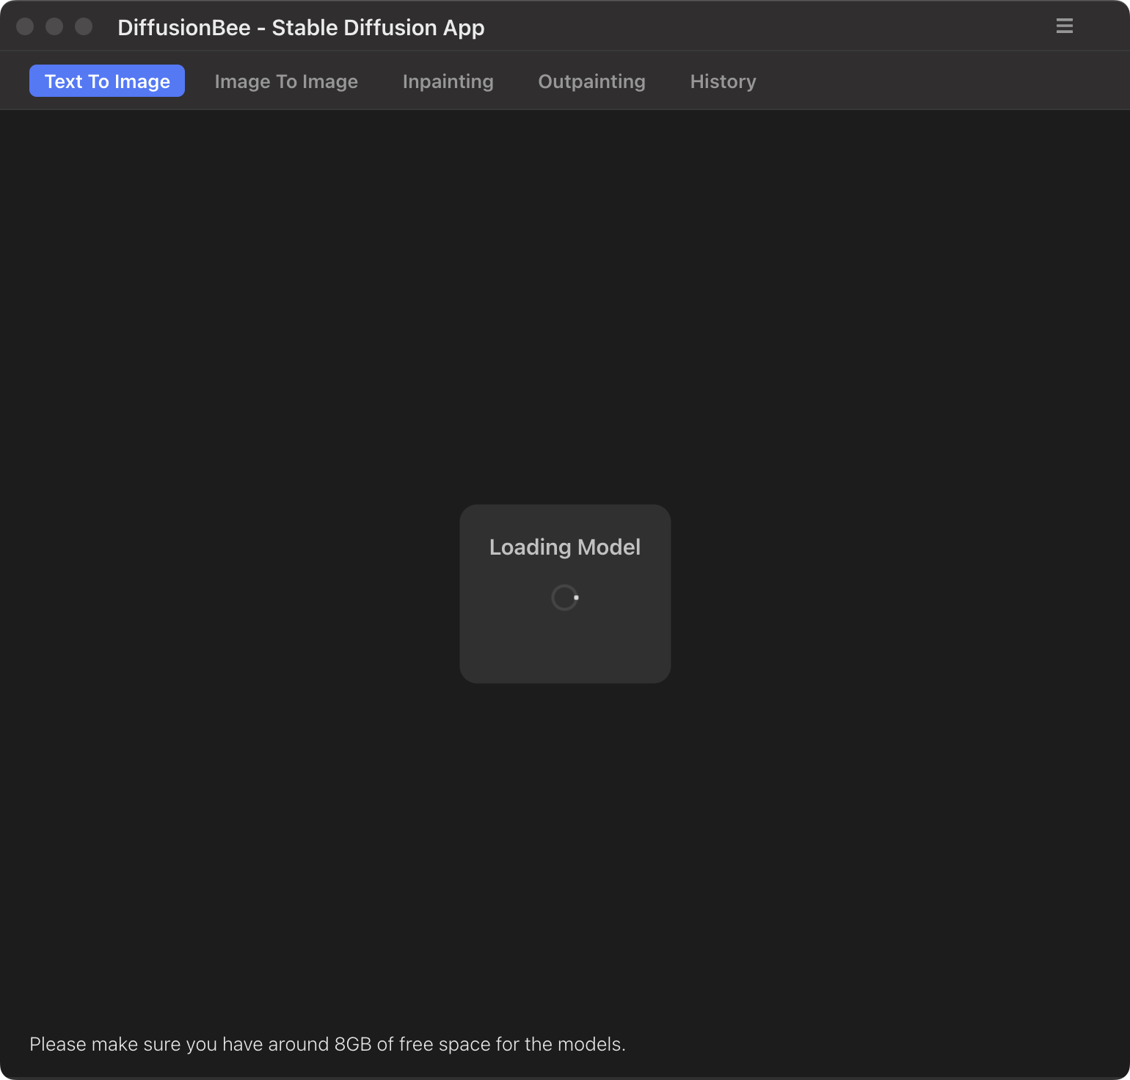Open the hamburger menu icon
The image size is (1130, 1080).
point(1064,26)
